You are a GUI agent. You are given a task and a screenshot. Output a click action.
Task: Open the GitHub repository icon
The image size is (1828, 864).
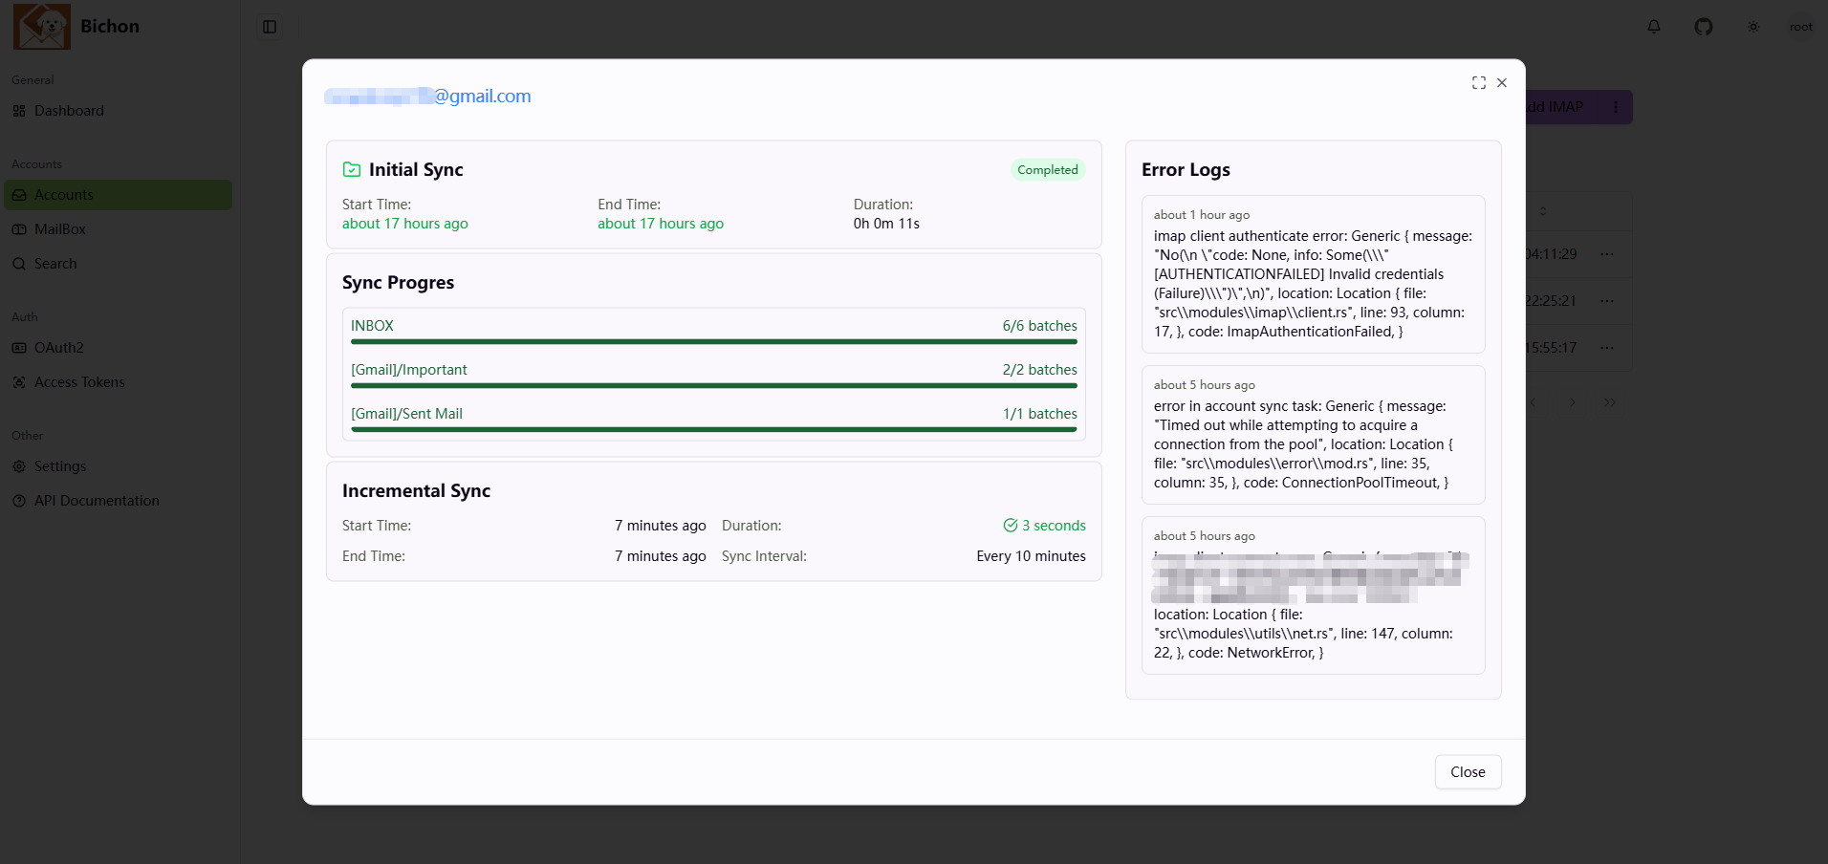1703,27
